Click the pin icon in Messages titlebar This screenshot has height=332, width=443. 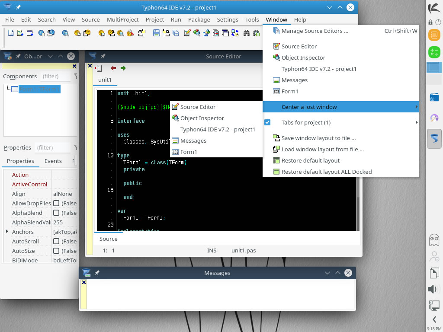coord(97,273)
